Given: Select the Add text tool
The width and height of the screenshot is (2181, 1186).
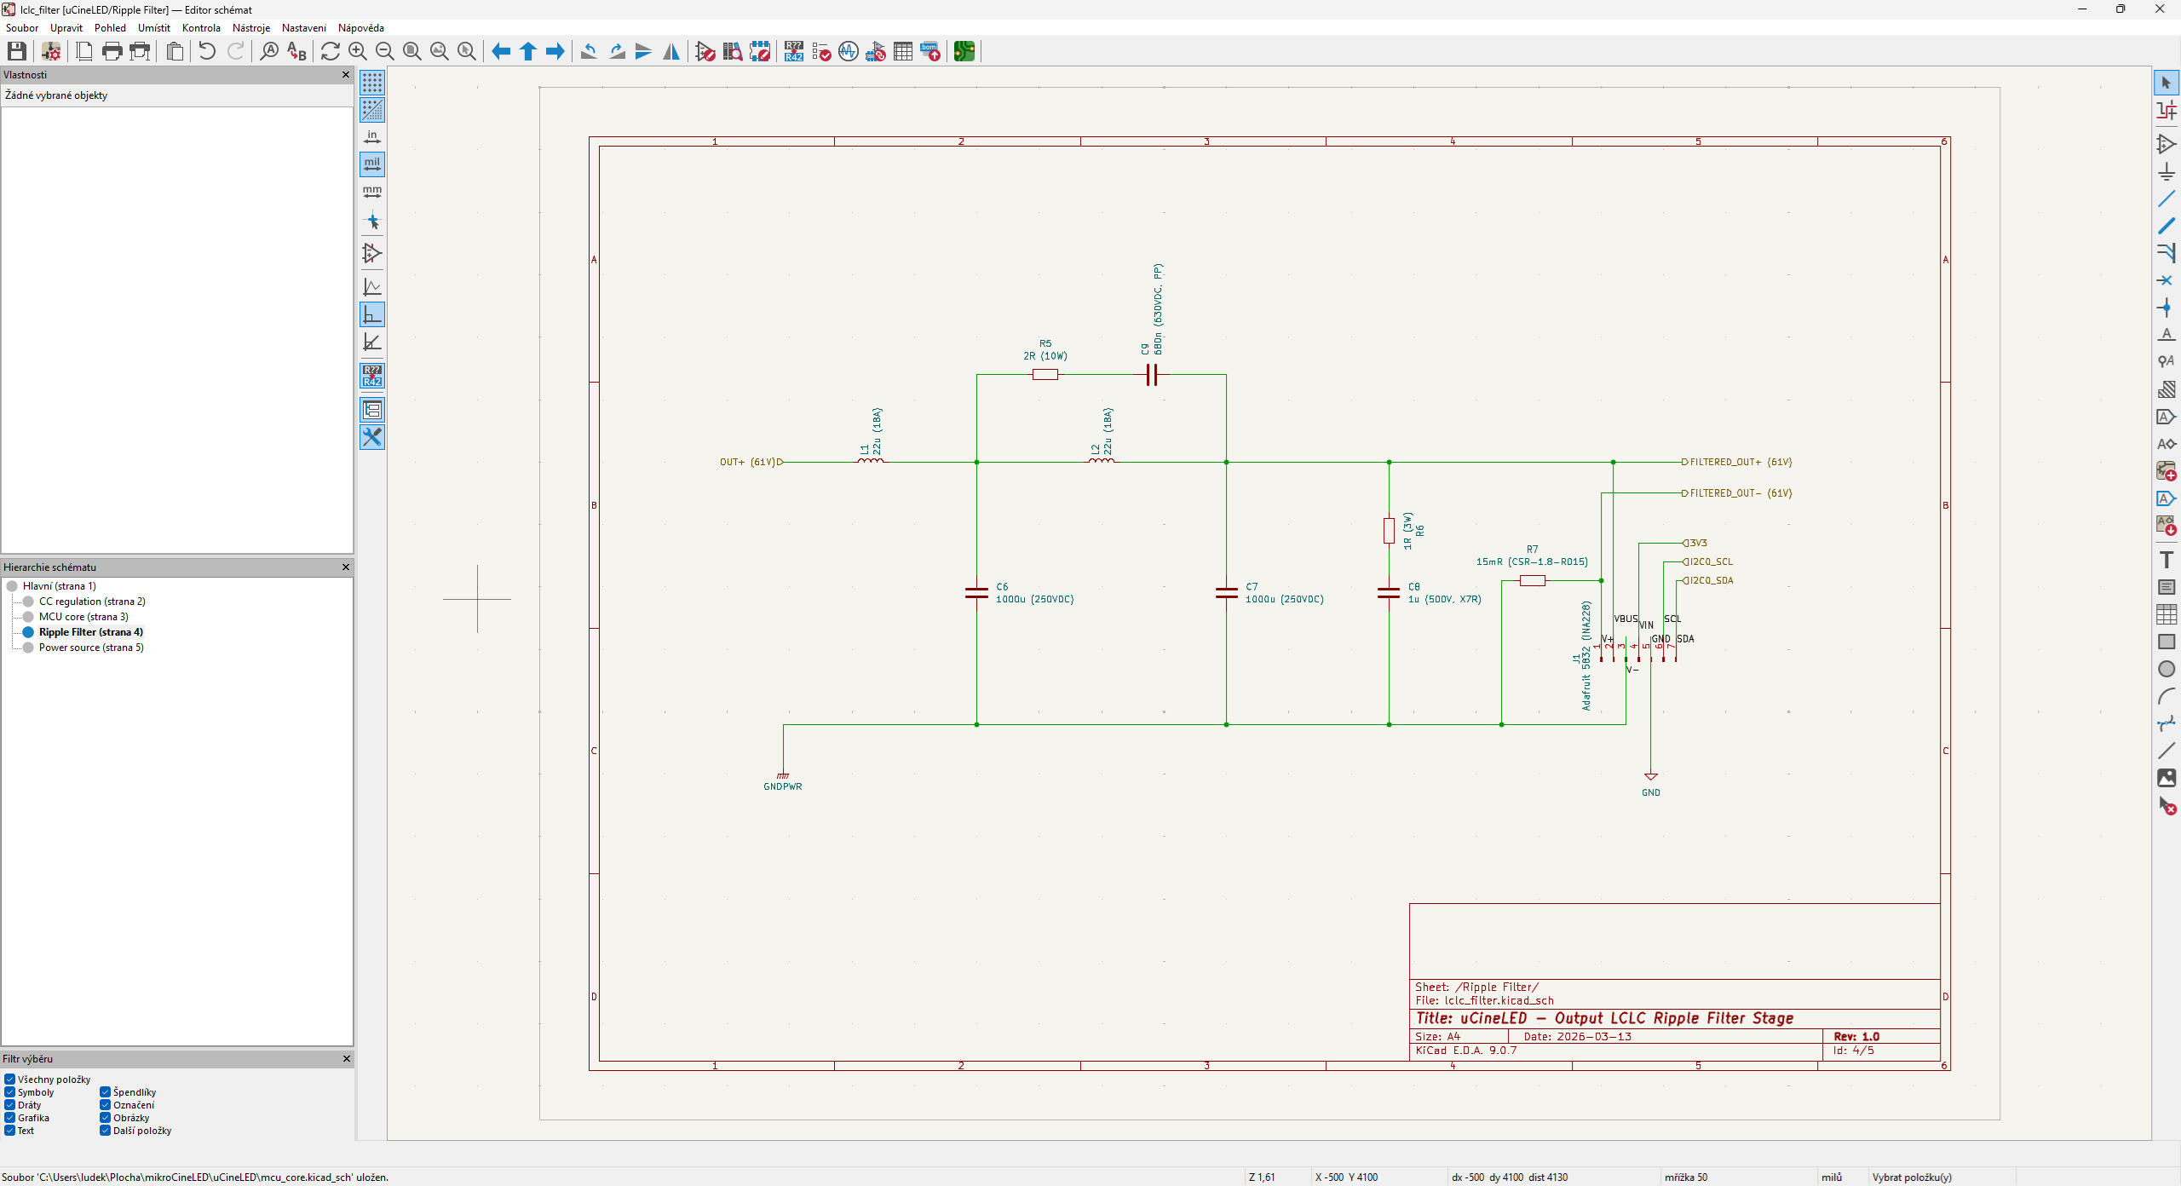Looking at the screenshot, I should coord(2166,560).
